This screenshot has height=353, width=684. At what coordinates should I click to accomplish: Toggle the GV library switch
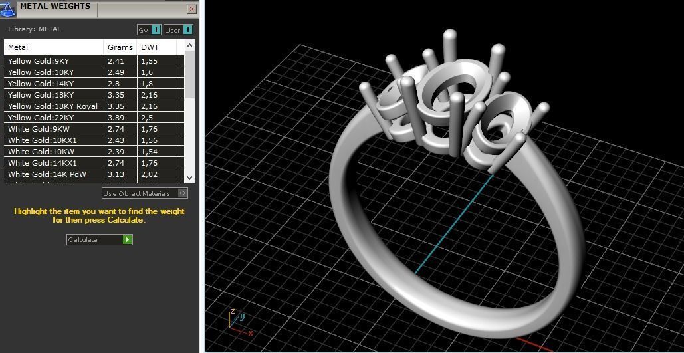point(149,30)
